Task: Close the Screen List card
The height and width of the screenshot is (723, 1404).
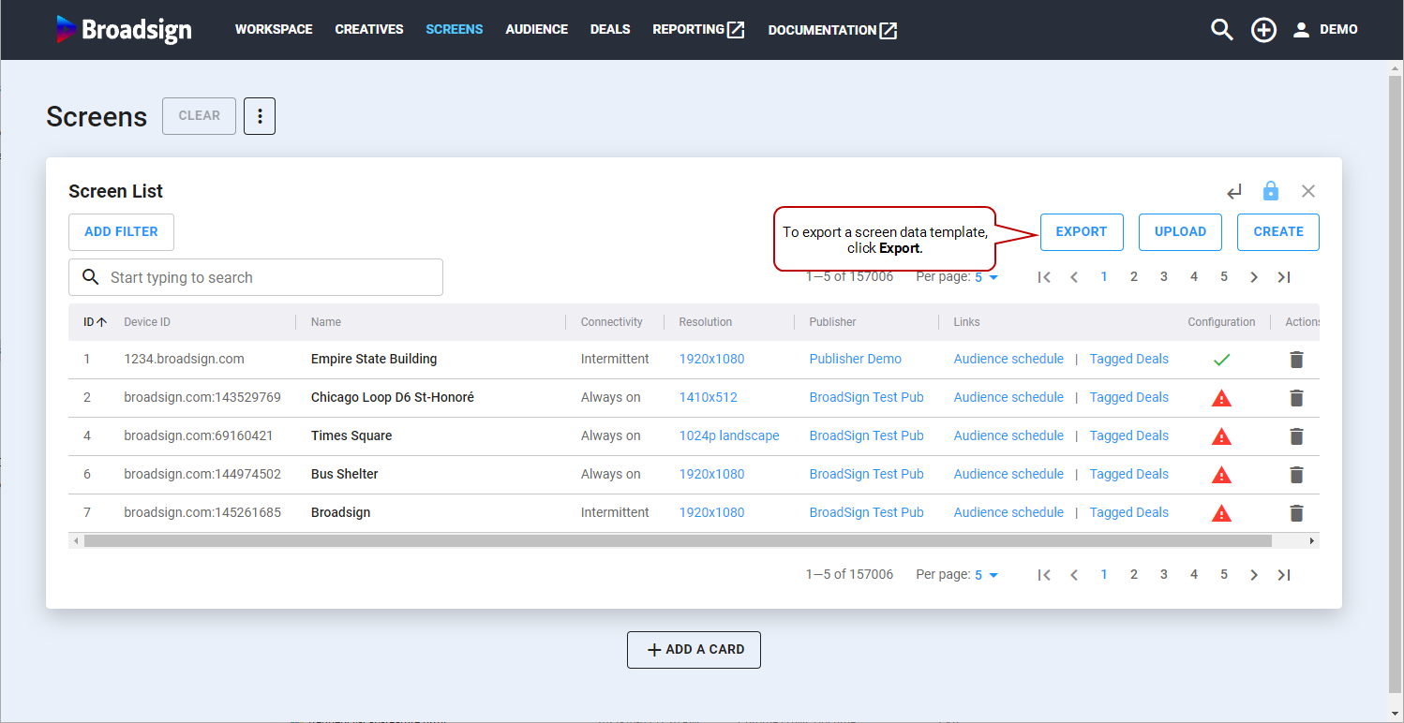Action: [1308, 191]
